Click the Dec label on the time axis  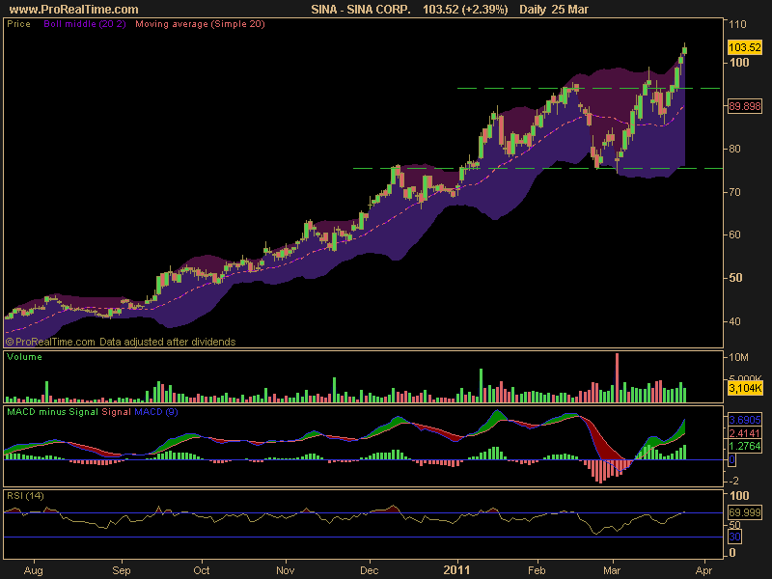click(370, 570)
